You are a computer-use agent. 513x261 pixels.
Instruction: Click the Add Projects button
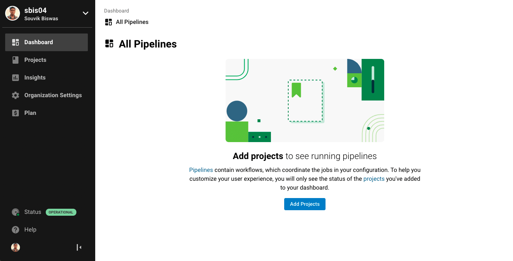[305, 204]
